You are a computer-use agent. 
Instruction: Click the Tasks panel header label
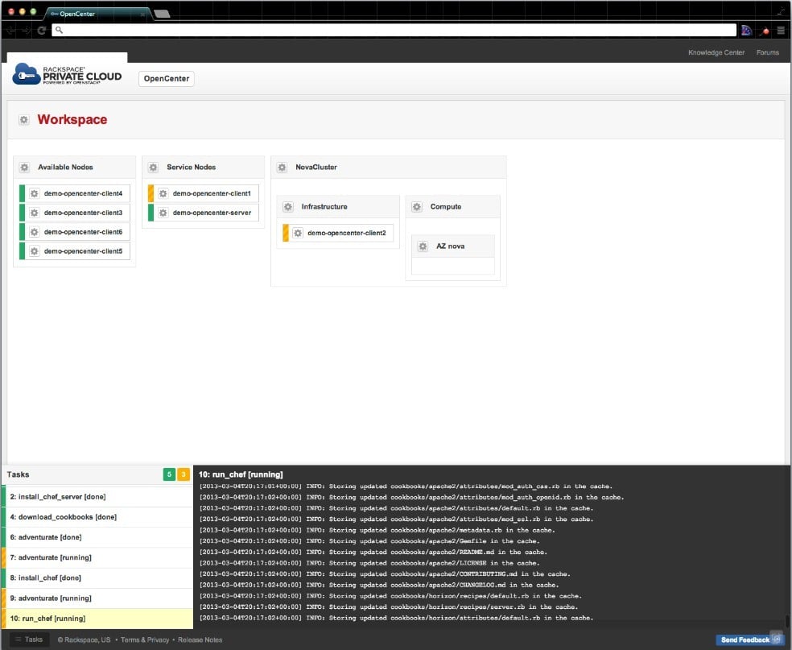click(x=19, y=474)
